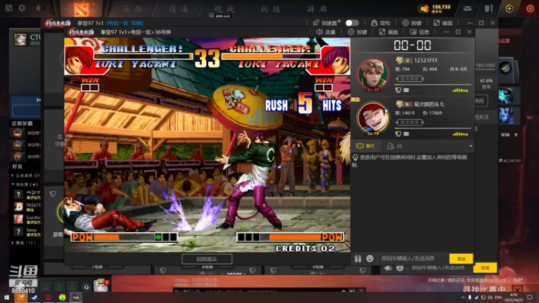Image resolution: width=539 pixels, height=303 pixels.
Task: Open the 游廊 arcade tab
Action: coord(317,9)
